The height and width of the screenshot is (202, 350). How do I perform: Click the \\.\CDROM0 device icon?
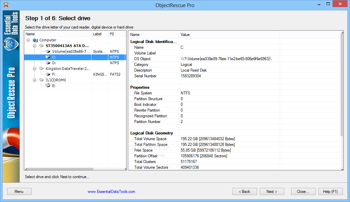pos(41,80)
